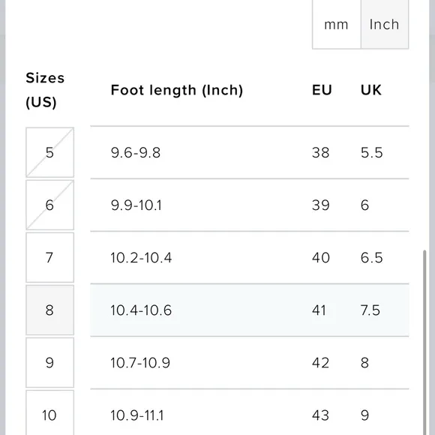Image resolution: width=435 pixels, height=435 pixels.
Task: Switch units to mm
Action: click(x=336, y=25)
